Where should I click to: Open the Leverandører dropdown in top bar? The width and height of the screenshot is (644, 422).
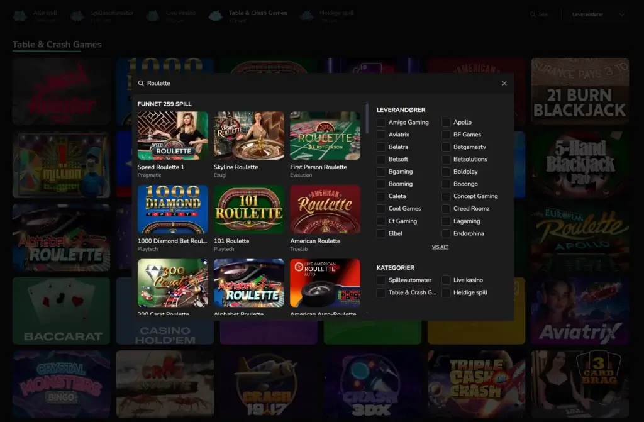[x=597, y=14]
